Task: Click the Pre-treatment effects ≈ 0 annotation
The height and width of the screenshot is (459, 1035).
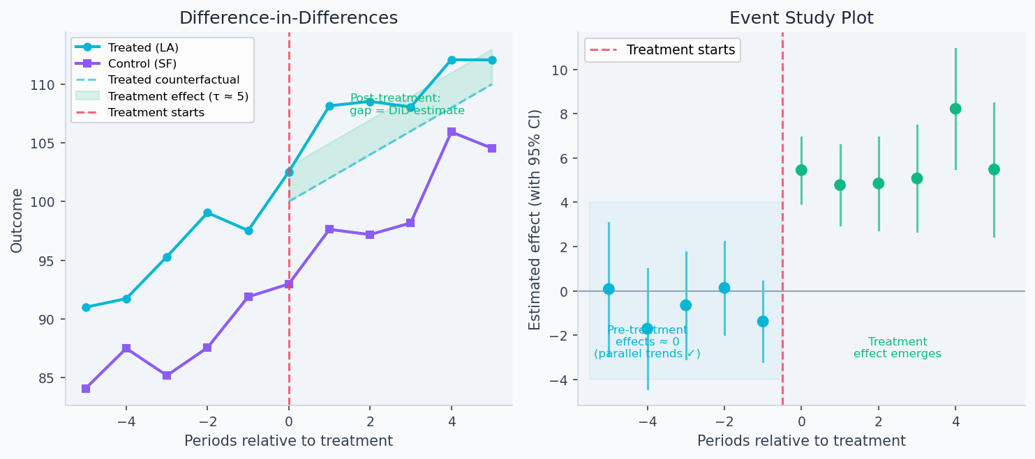Action: click(647, 341)
